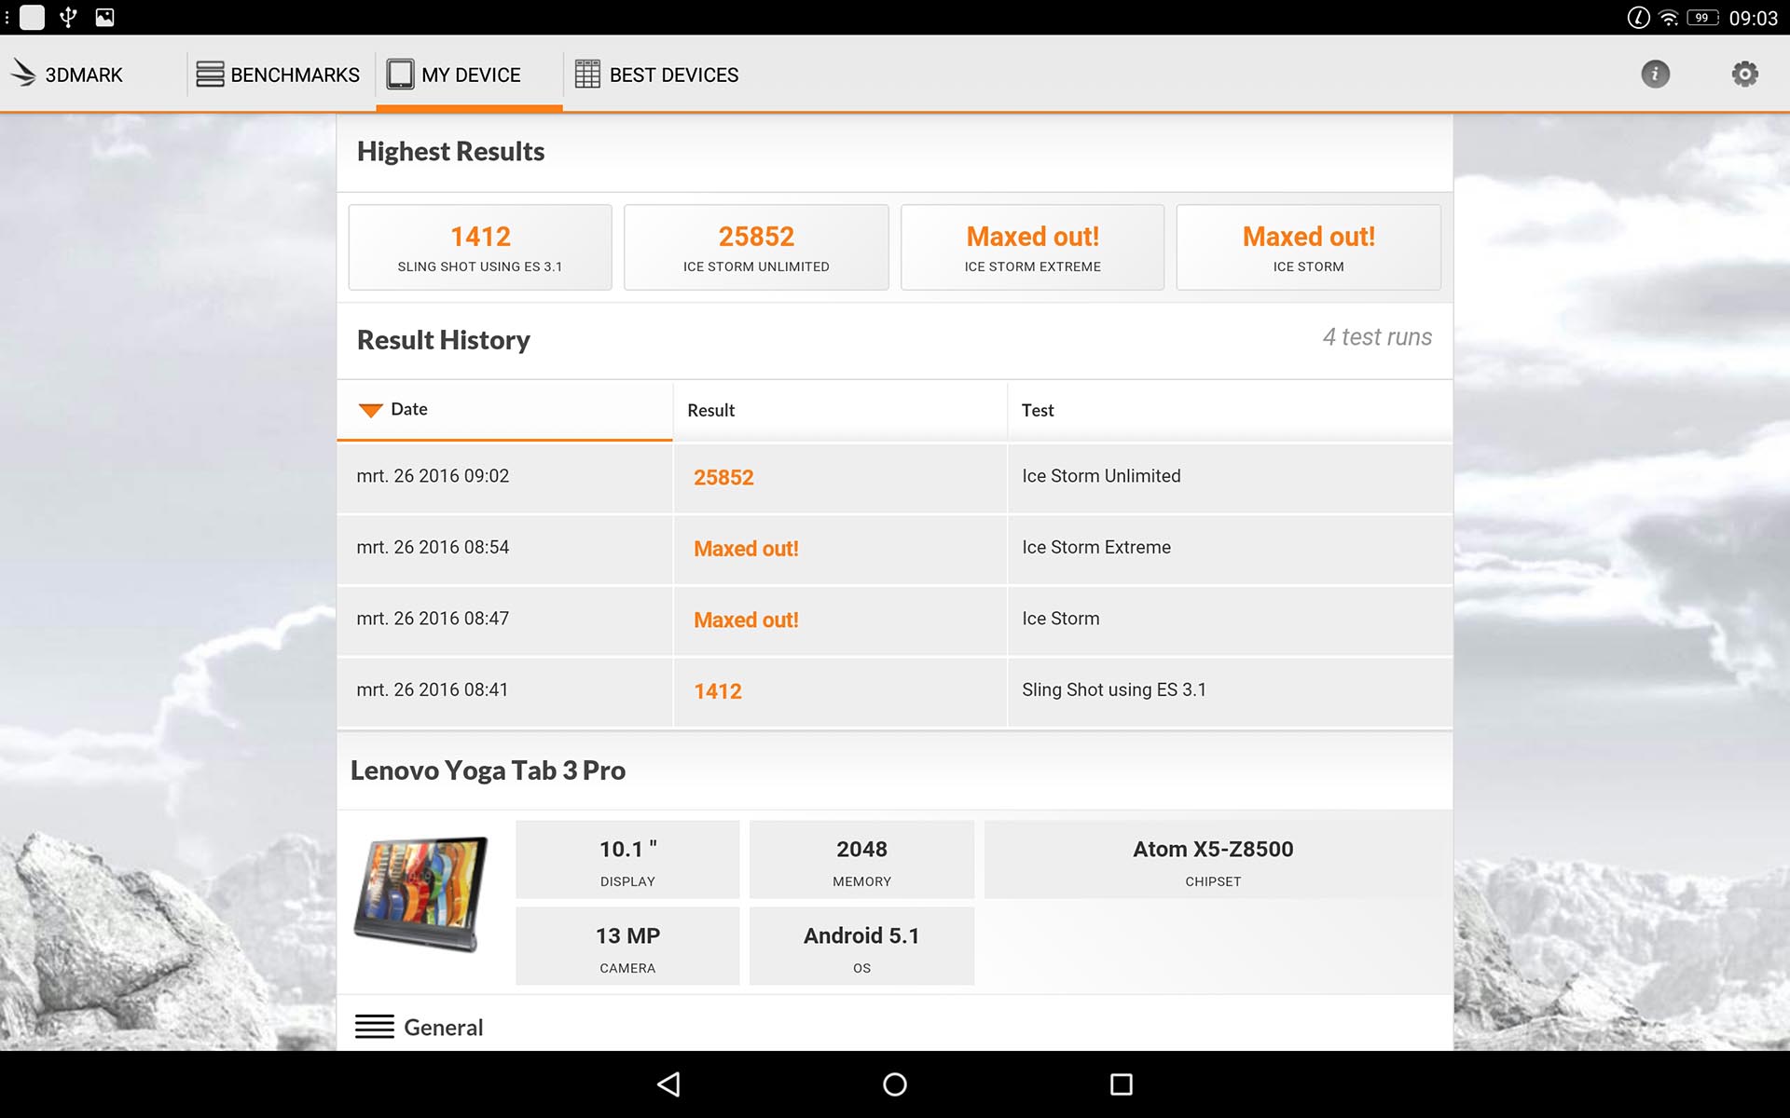Tap the My Device tablet icon
Image resolution: width=1790 pixels, height=1118 pixels.
click(x=400, y=75)
